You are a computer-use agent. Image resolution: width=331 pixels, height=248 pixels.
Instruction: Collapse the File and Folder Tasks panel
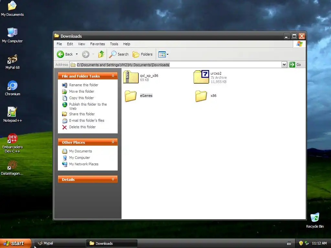pos(113,76)
